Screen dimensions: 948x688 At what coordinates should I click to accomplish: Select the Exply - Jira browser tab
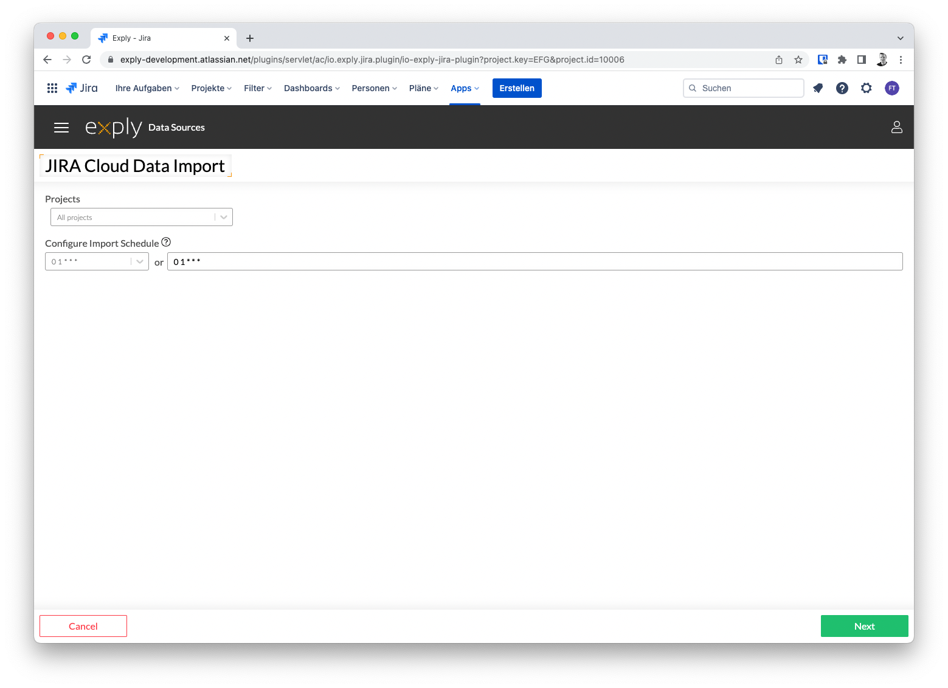tap(164, 38)
